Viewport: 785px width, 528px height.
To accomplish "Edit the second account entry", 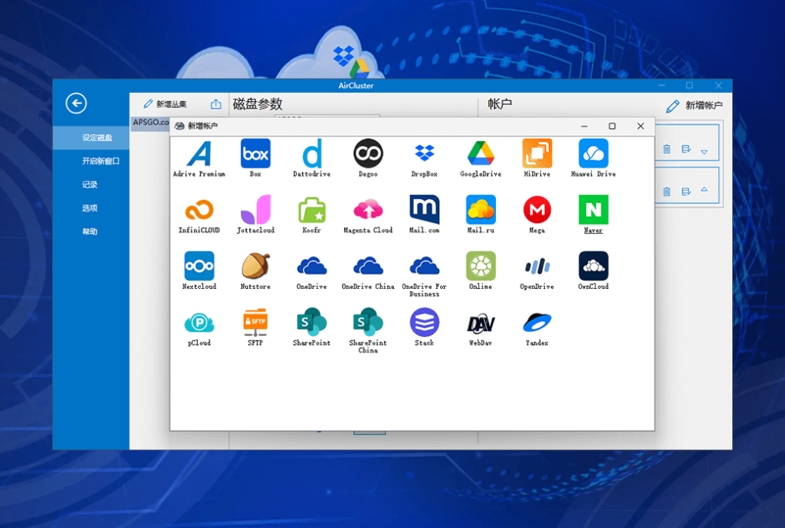I will [686, 192].
